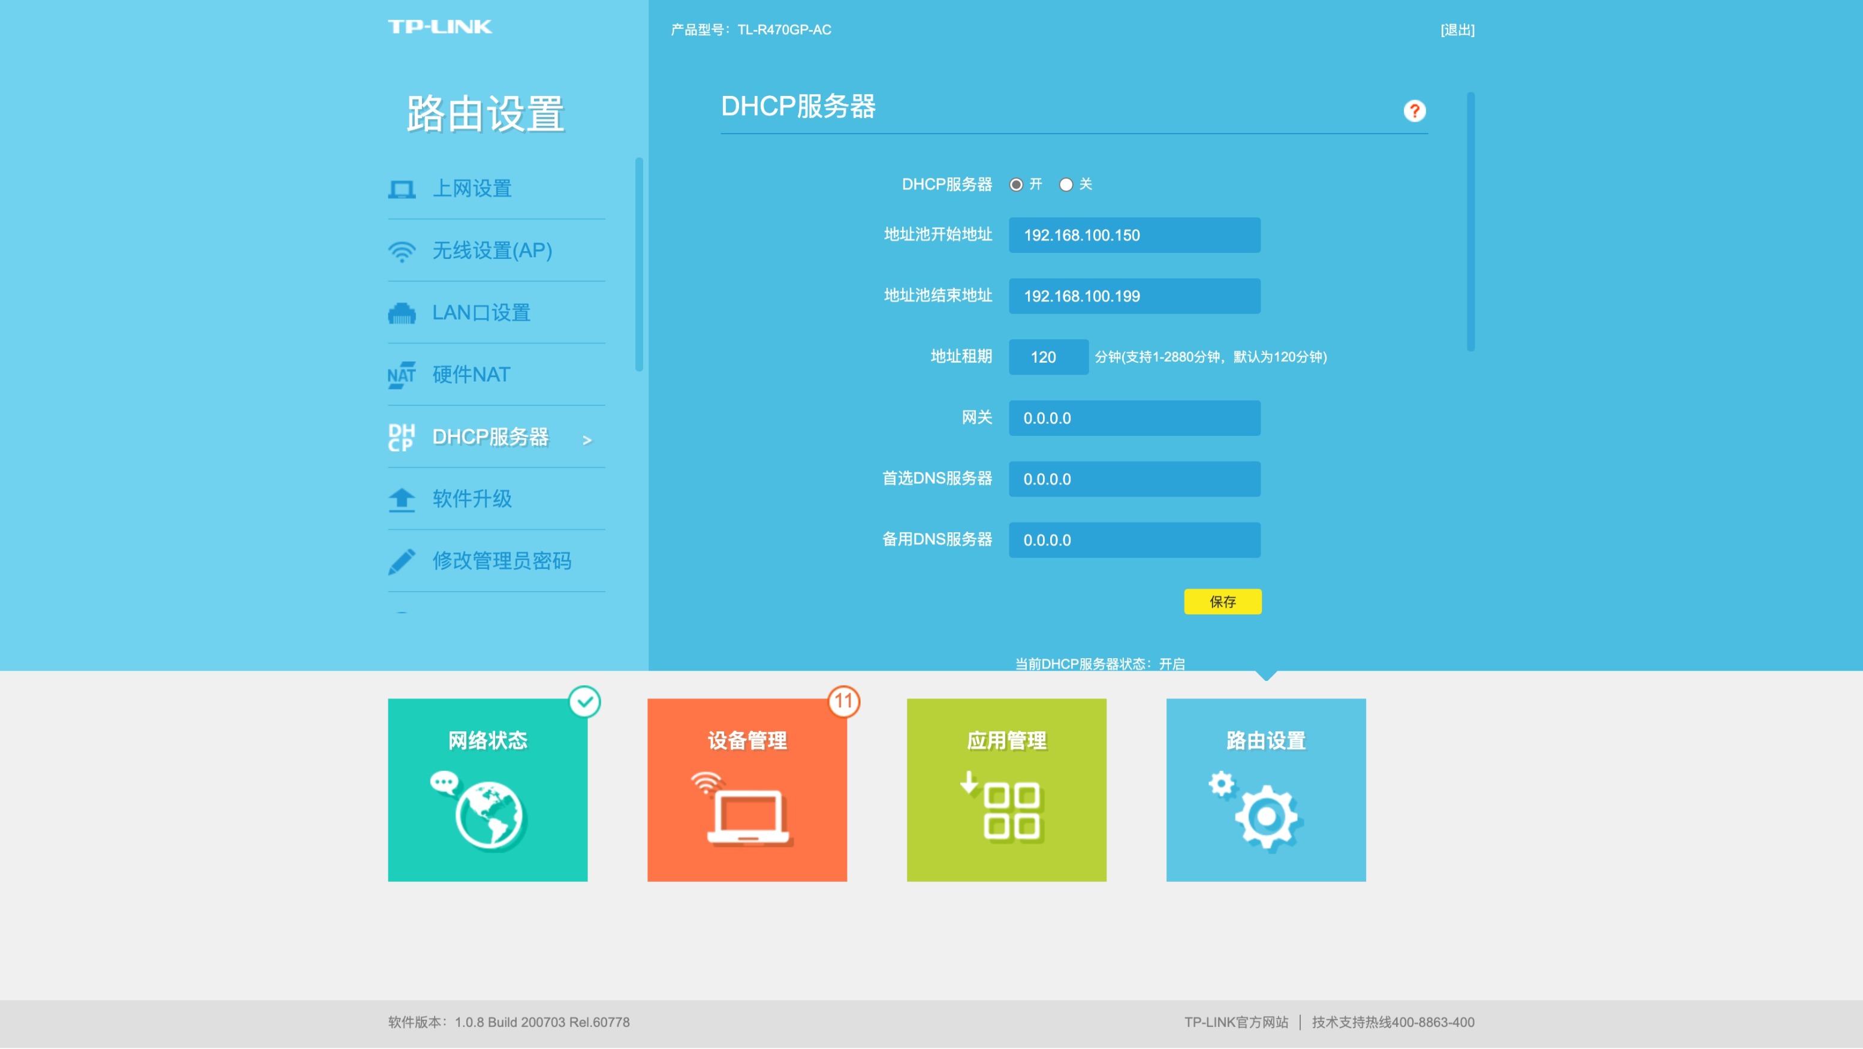
Task: Switch to the 应用管理 section
Action: click(x=1006, y=789)
